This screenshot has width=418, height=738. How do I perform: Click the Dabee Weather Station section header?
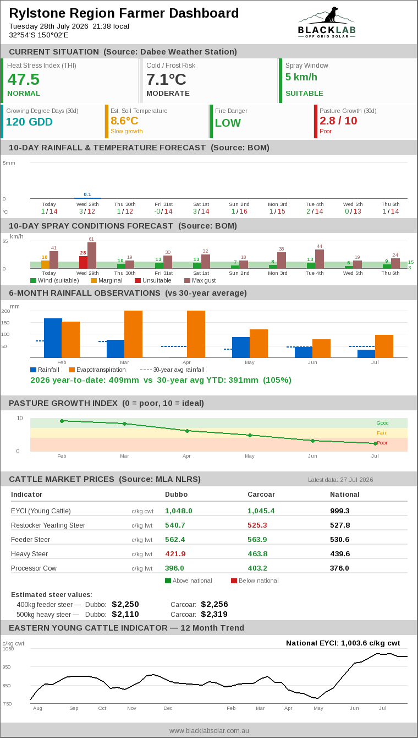(209, 52)
